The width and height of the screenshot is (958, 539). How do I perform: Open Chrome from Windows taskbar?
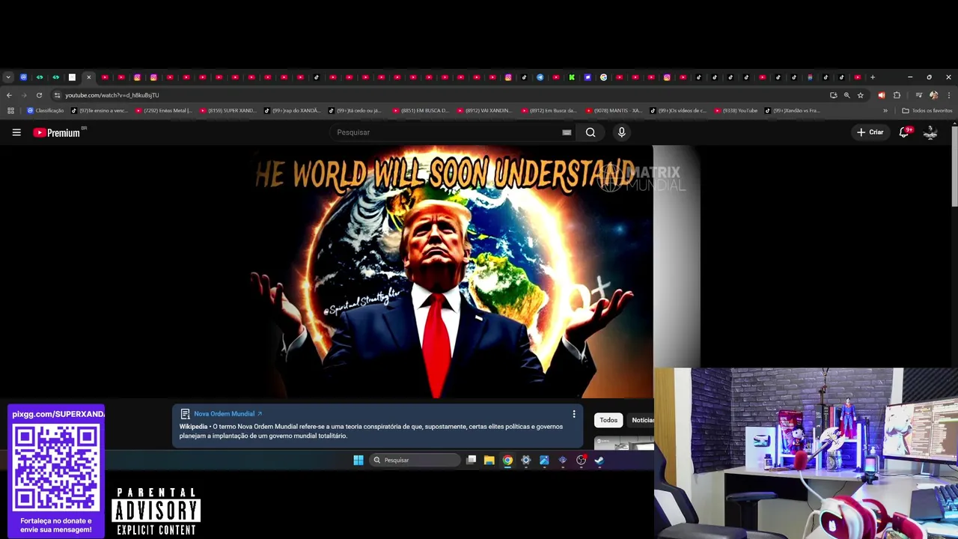(x=507, y=460)
